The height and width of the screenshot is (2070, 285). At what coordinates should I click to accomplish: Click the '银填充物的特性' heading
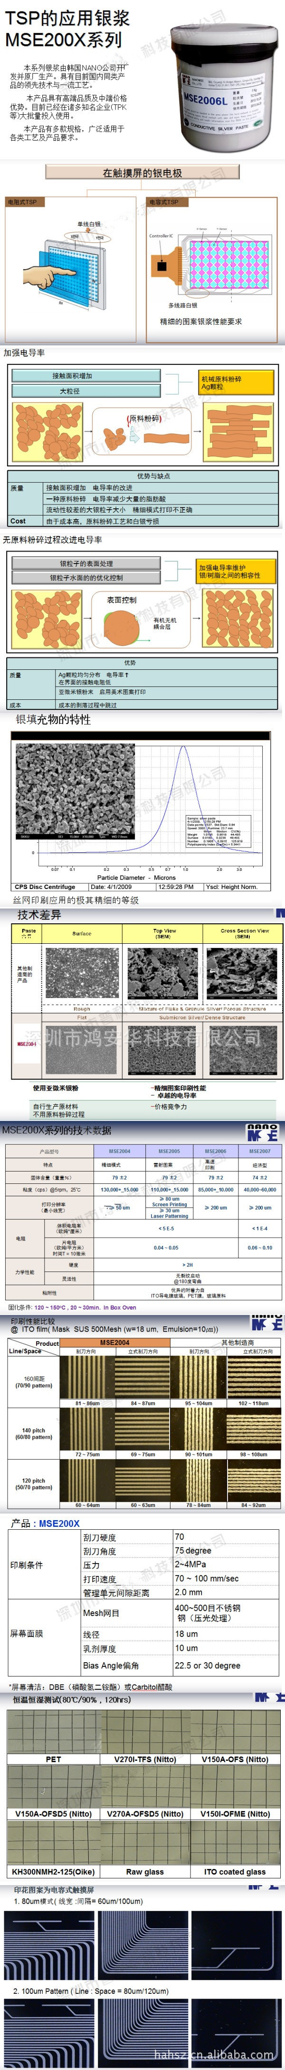point(54,719)
